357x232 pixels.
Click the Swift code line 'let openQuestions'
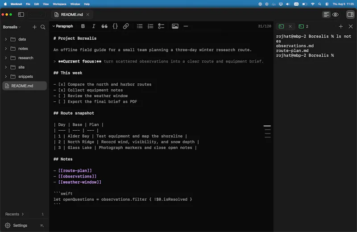coord(123,199)
